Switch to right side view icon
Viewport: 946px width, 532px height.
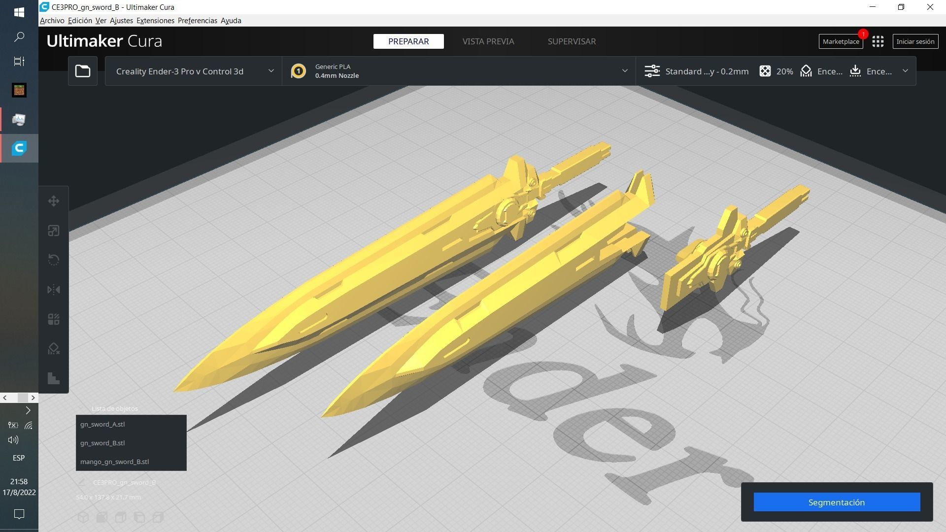[x=158, y=517]
